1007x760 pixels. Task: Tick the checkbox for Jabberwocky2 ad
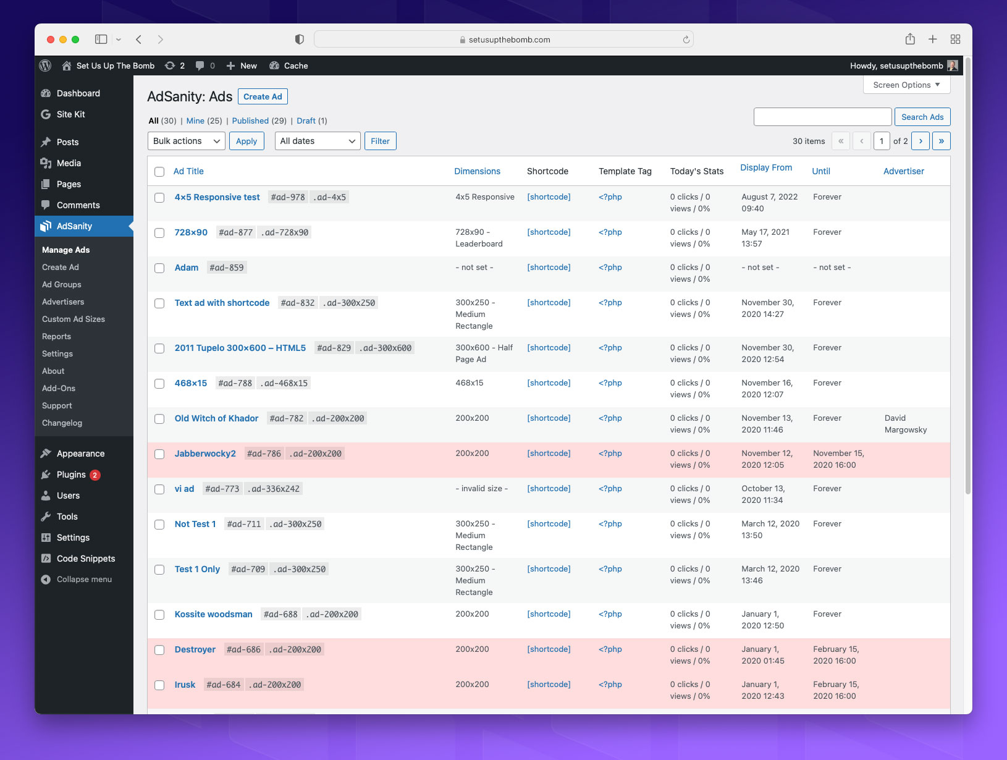159,454
